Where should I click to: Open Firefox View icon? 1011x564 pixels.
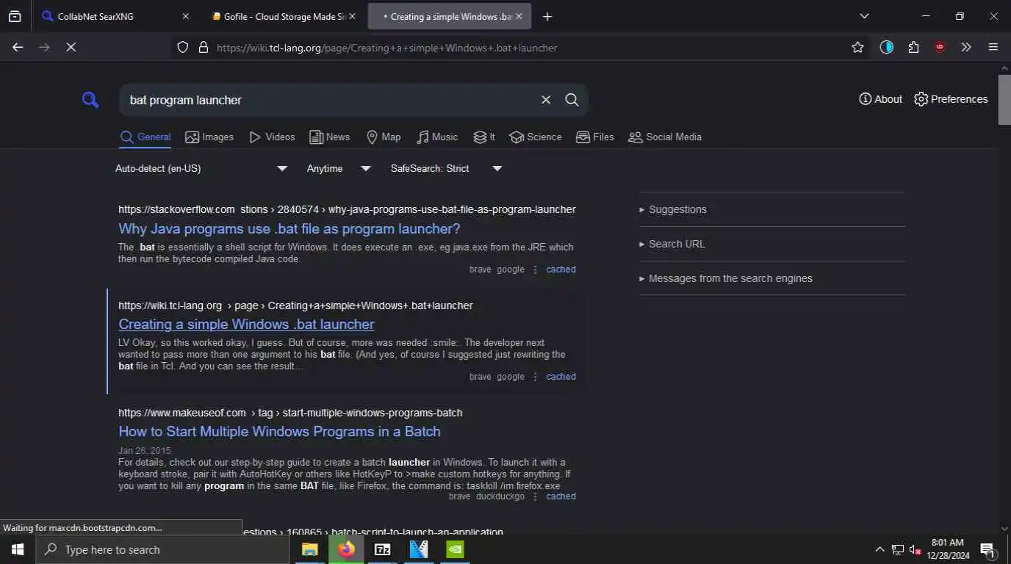point(15,16)
